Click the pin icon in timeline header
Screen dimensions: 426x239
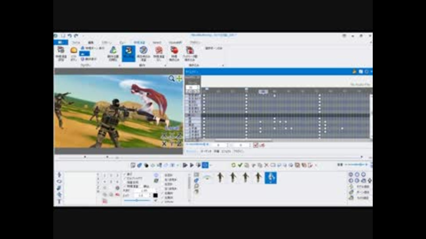click(x=354, y=72)
